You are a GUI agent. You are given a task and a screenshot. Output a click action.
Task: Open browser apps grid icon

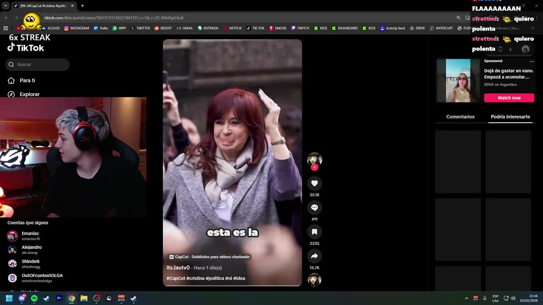(6, 28)
